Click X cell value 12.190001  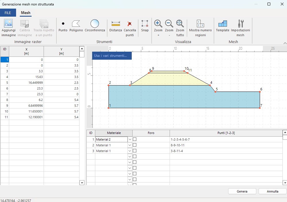tap(26, 117)
